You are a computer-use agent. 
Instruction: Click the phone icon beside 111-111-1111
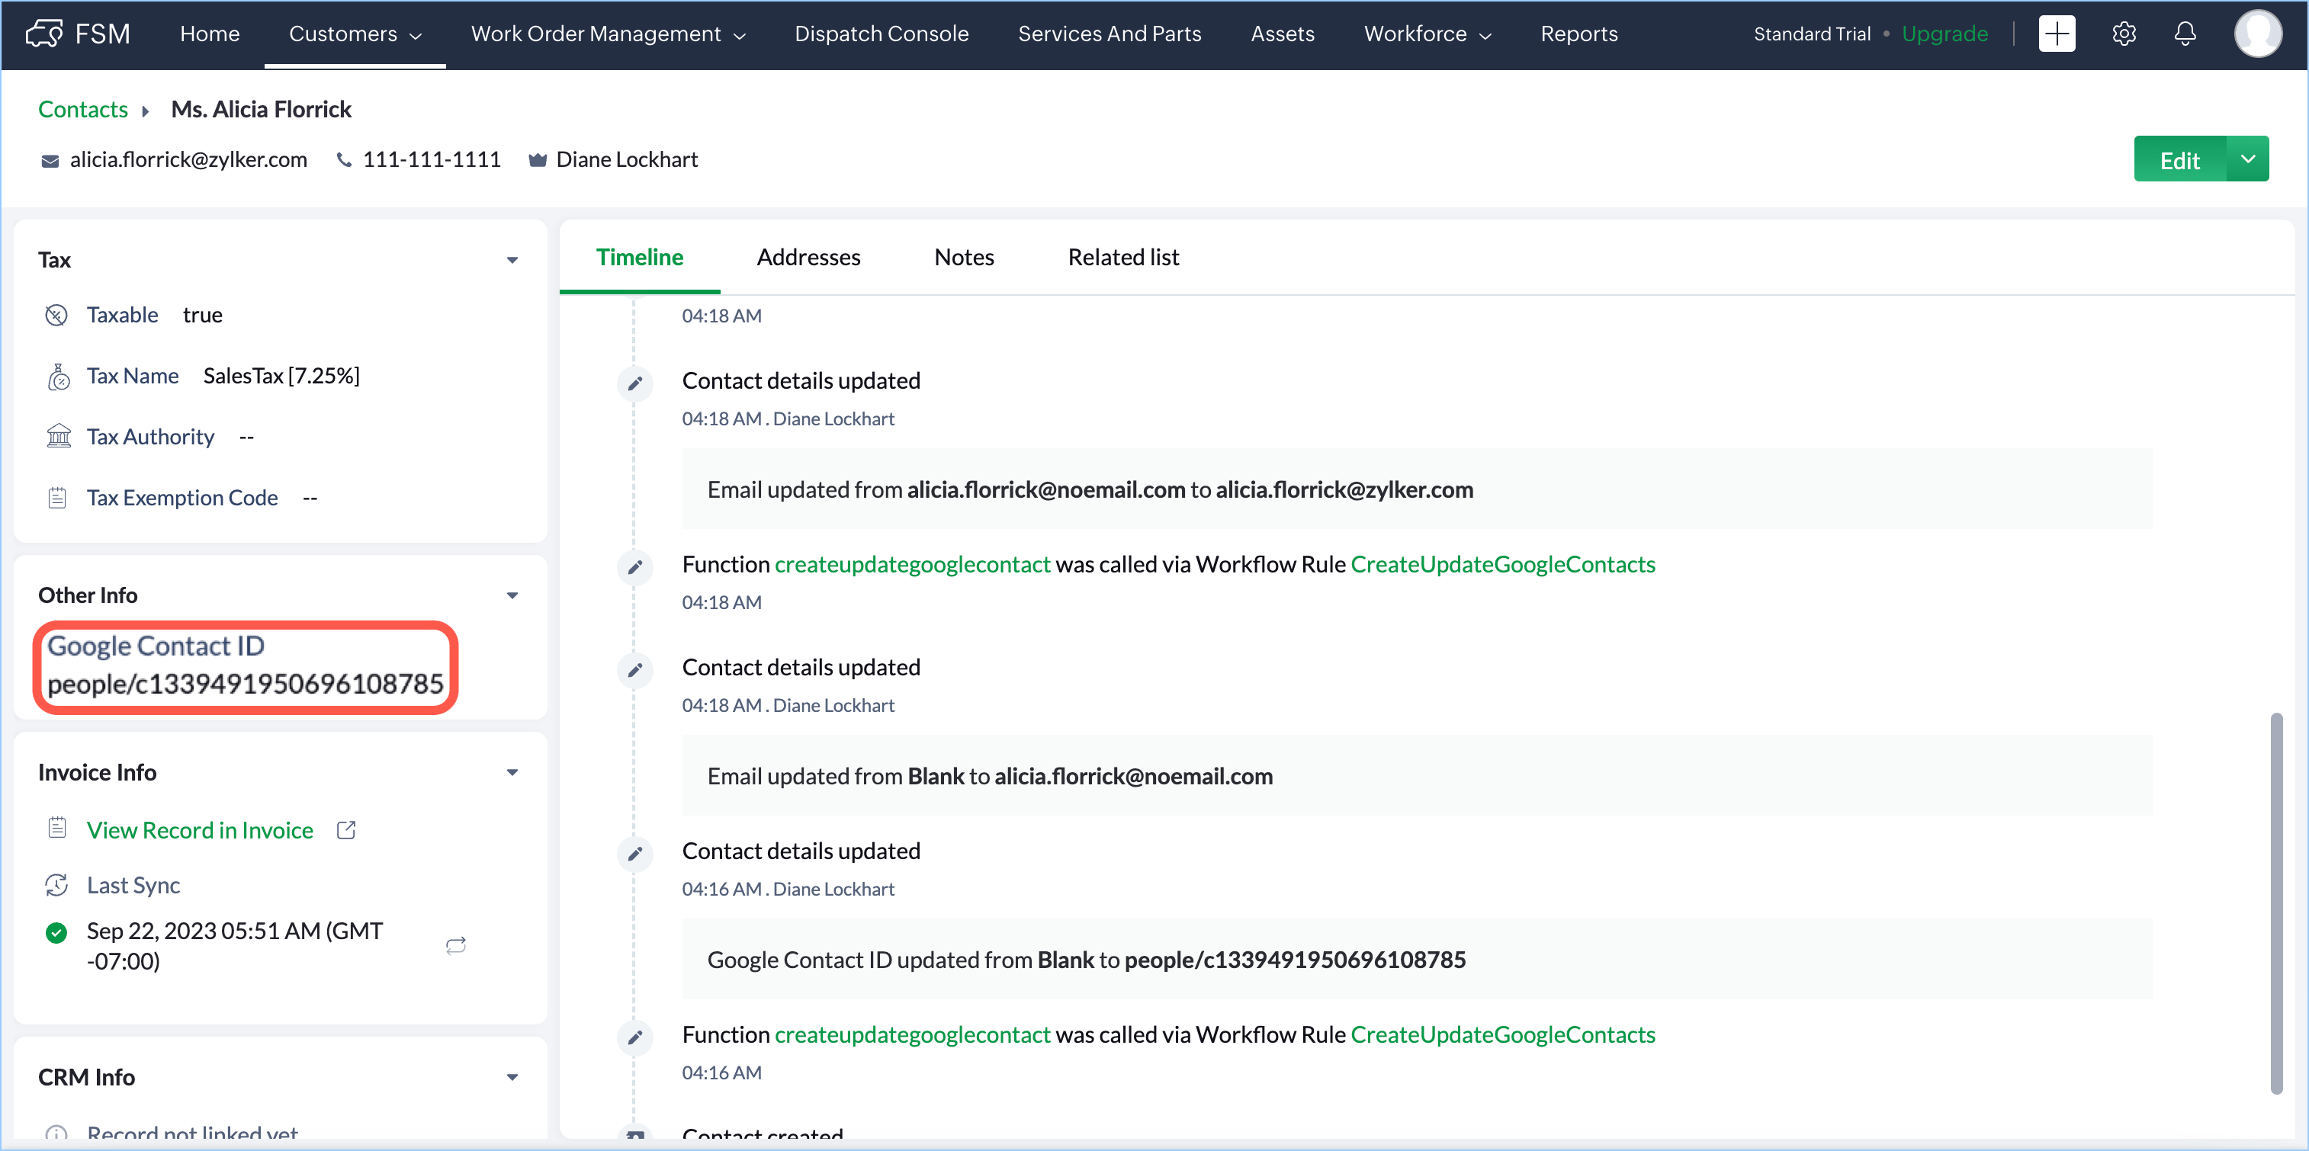point(343,159)
